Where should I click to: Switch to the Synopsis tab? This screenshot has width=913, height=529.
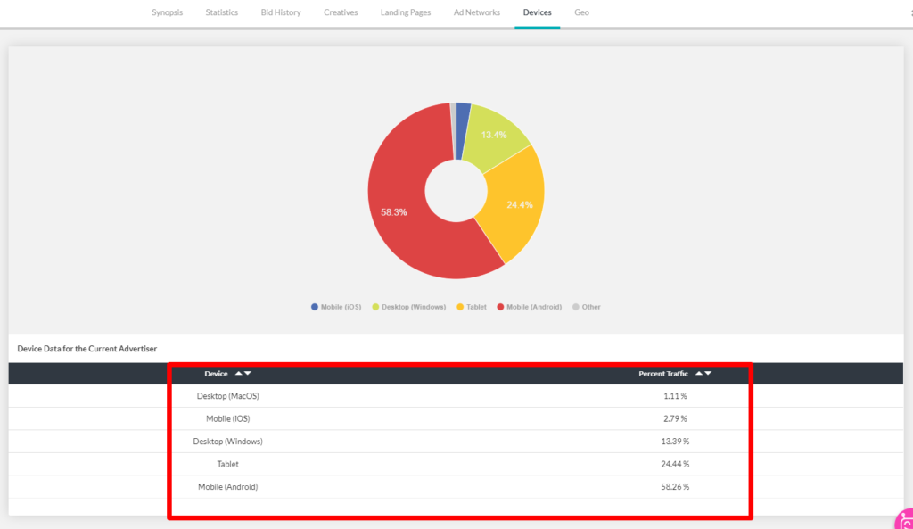[167, 12]
